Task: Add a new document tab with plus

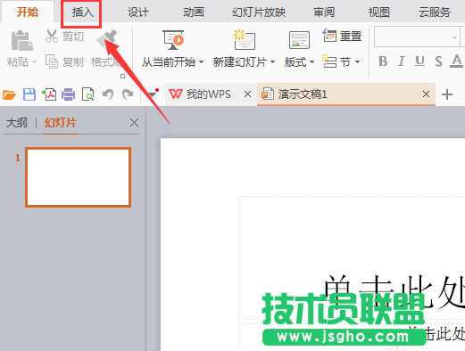Action: [x=447, y=94]
